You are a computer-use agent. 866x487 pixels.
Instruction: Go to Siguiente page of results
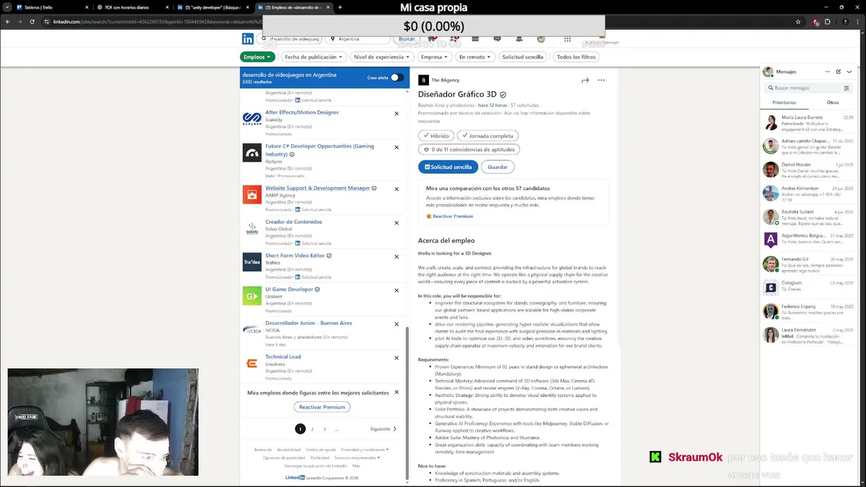383,429
